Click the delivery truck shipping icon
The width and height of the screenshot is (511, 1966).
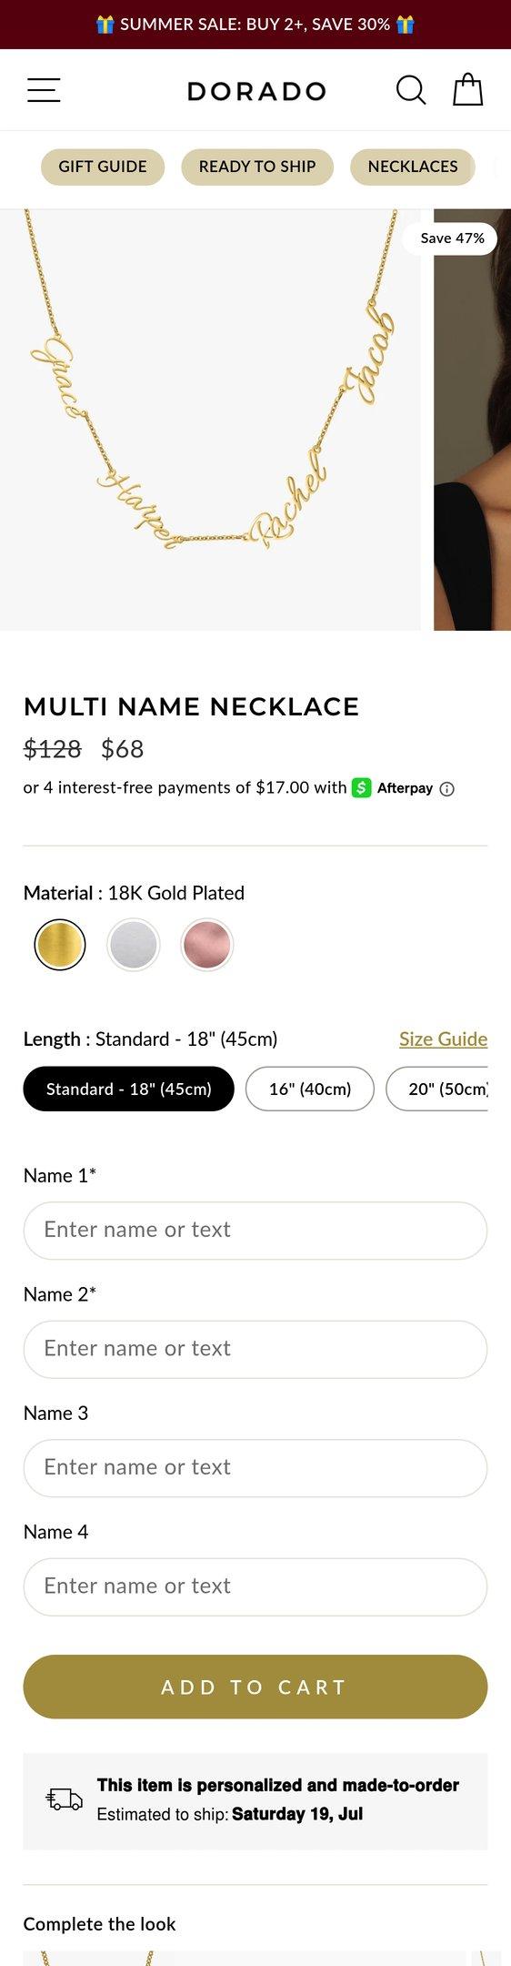click(x=65, y=1799)
